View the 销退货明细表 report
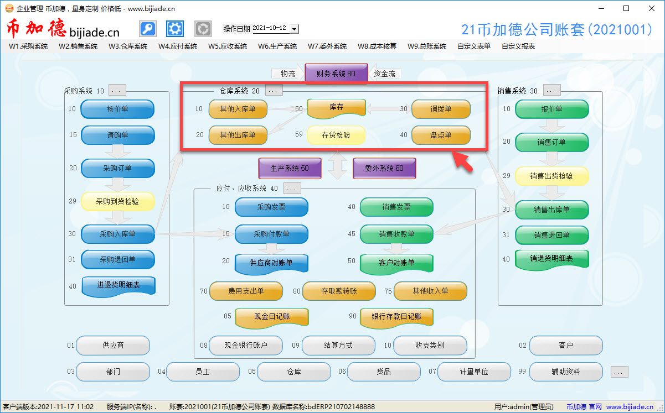This screenshot has height=413, width=665. point(551,259)
